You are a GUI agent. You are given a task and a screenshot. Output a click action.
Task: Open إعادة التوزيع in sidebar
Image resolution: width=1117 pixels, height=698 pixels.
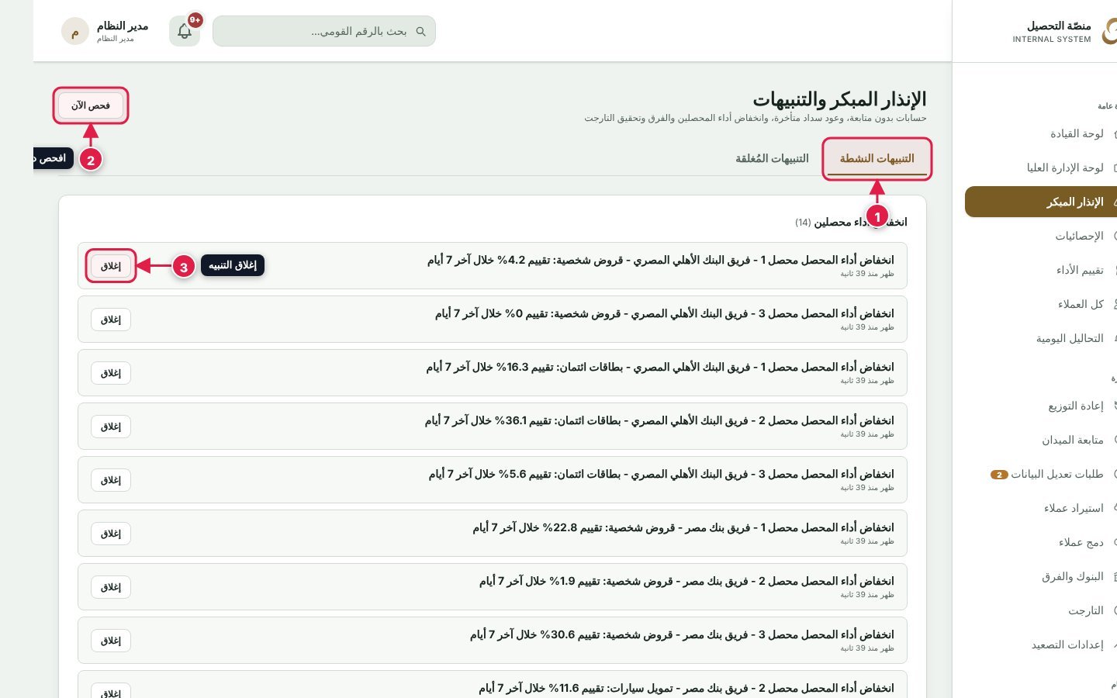pos(1041,406)
